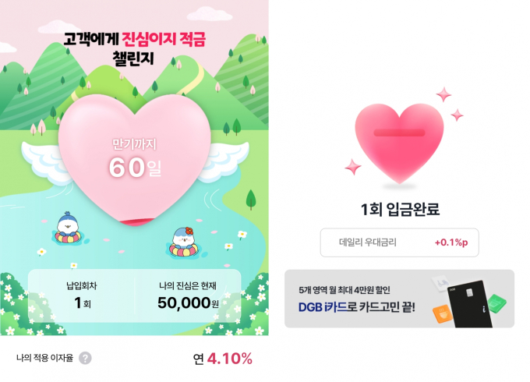Click the 1회 입금완료 heading
Viewport: 530px width, 382px height.
pyautogui.click(x=400, y=209)
